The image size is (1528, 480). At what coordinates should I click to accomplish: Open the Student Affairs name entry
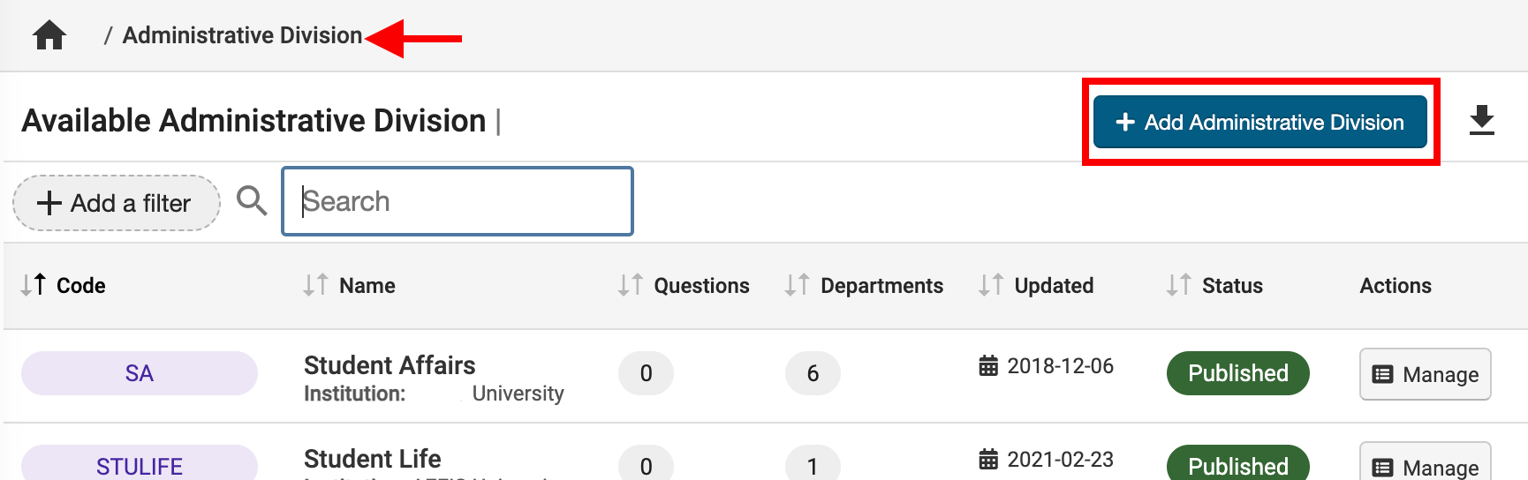(390, 365)
